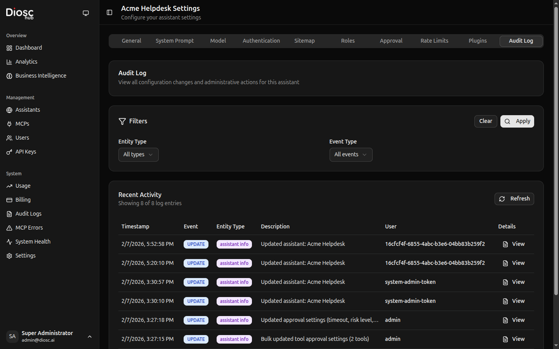Viewport: 559px width, 349px height.
Task: Open Analytics via its chart icon
Action: [x=9, y=62]
